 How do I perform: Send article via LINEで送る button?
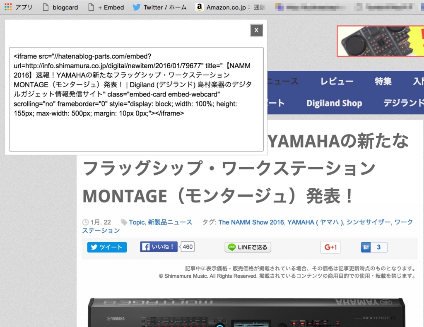pos(248,247)
